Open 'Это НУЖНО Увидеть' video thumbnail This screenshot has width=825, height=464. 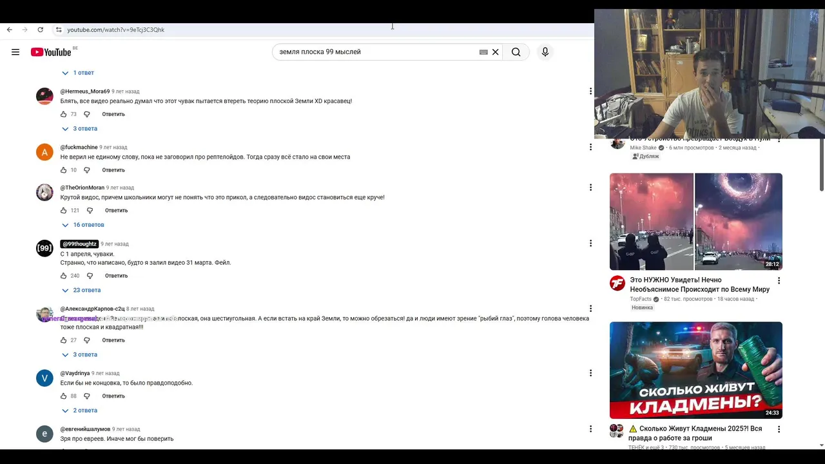coord(696,222)
